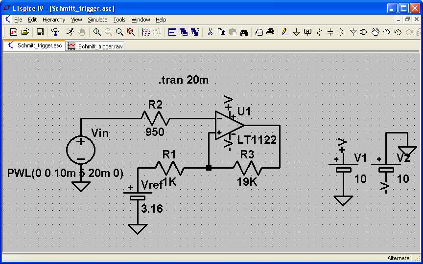Click the Vin circular voltage source symbol
The image size is (423, 264).
[x=81, y=150]
